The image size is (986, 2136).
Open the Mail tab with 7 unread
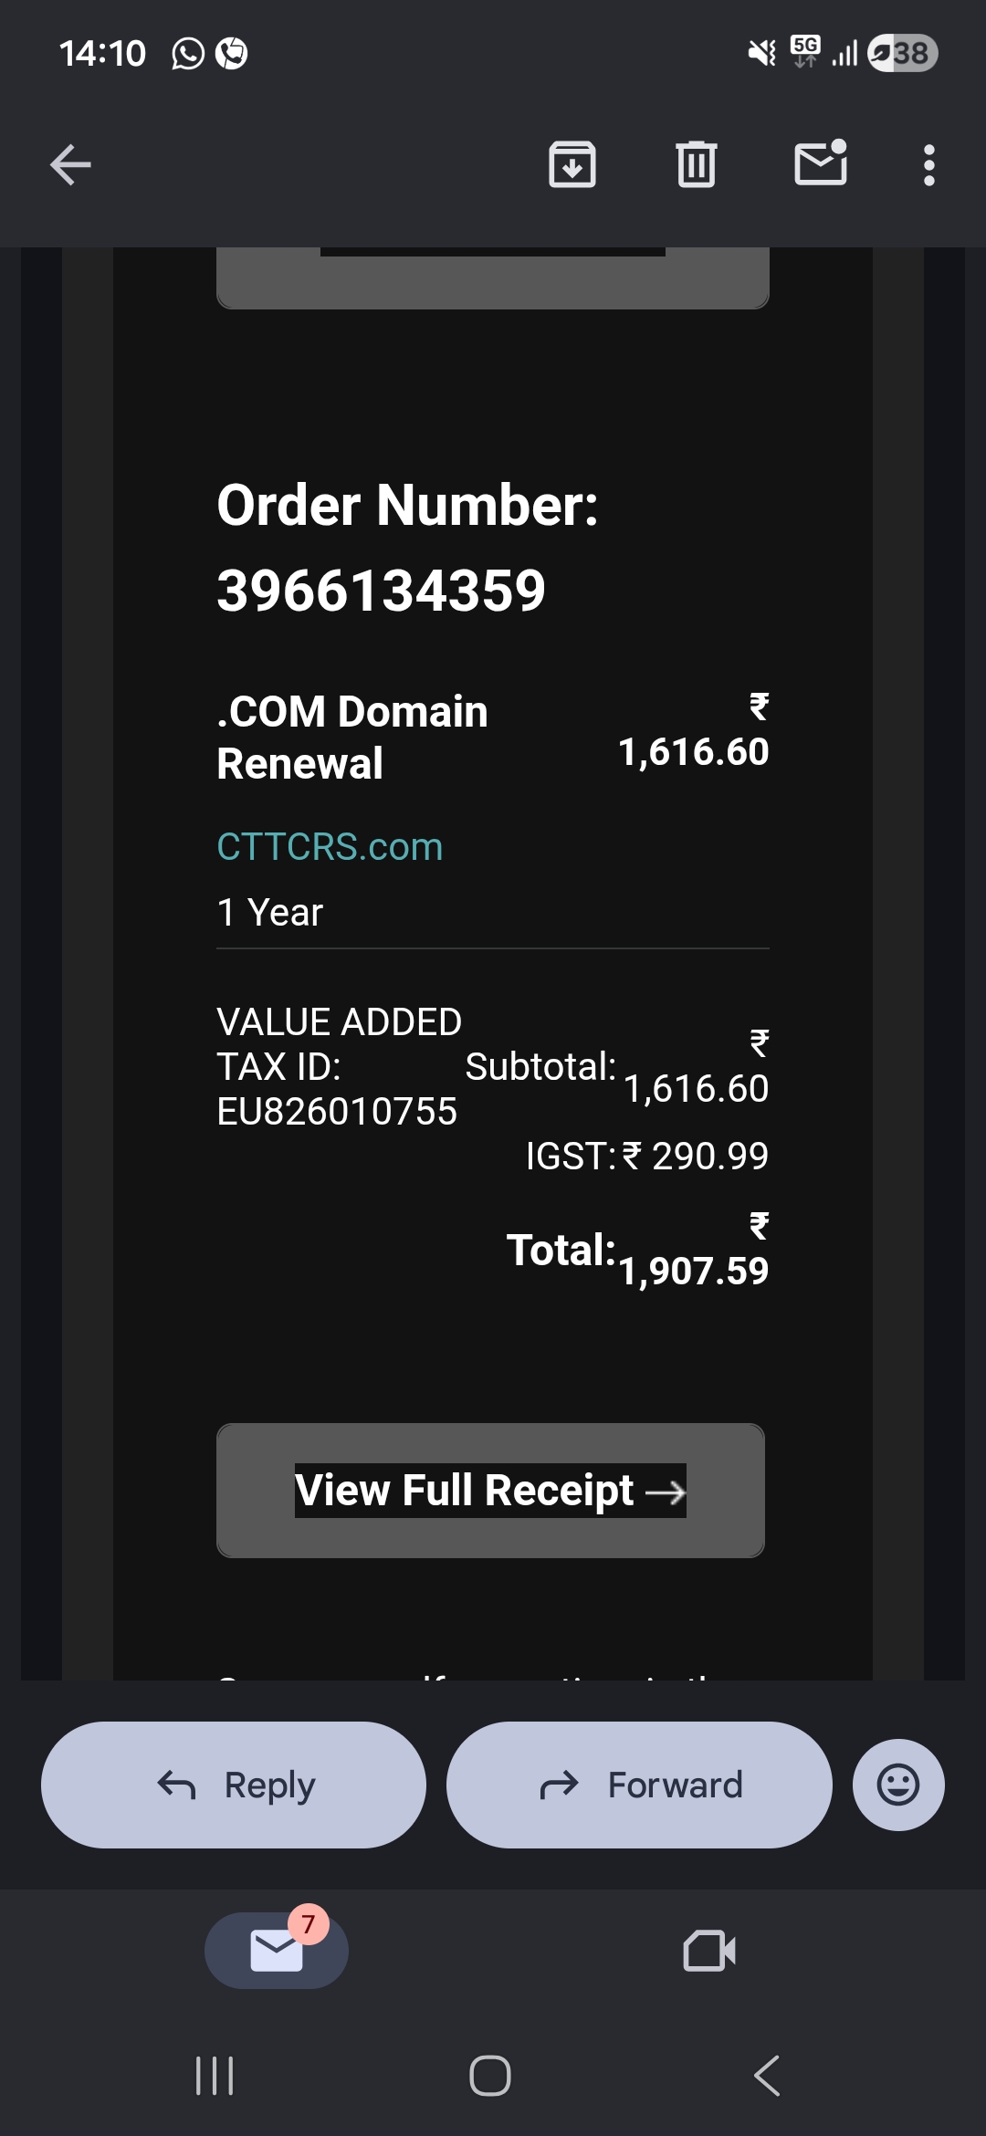tap(277, 1950)
